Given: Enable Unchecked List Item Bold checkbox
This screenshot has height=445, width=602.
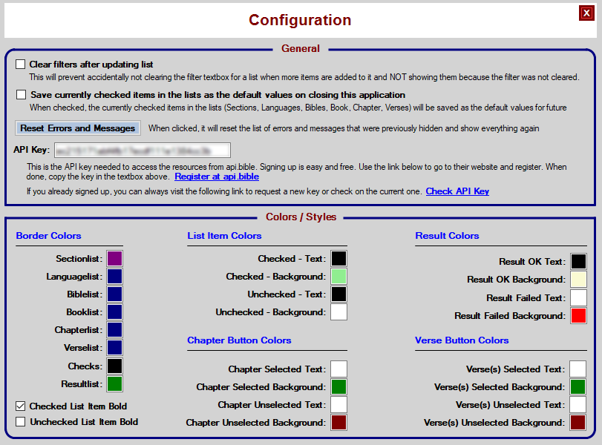Looking at the screenshot, I should 21,422.
